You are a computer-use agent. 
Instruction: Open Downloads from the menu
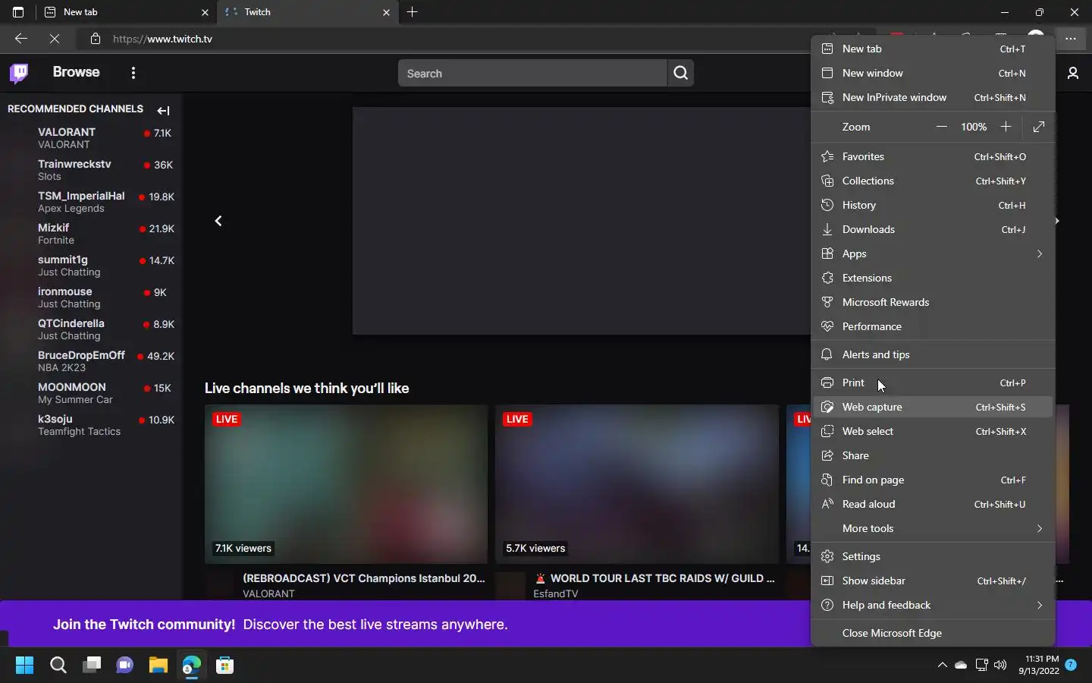[x=933, y=229]
